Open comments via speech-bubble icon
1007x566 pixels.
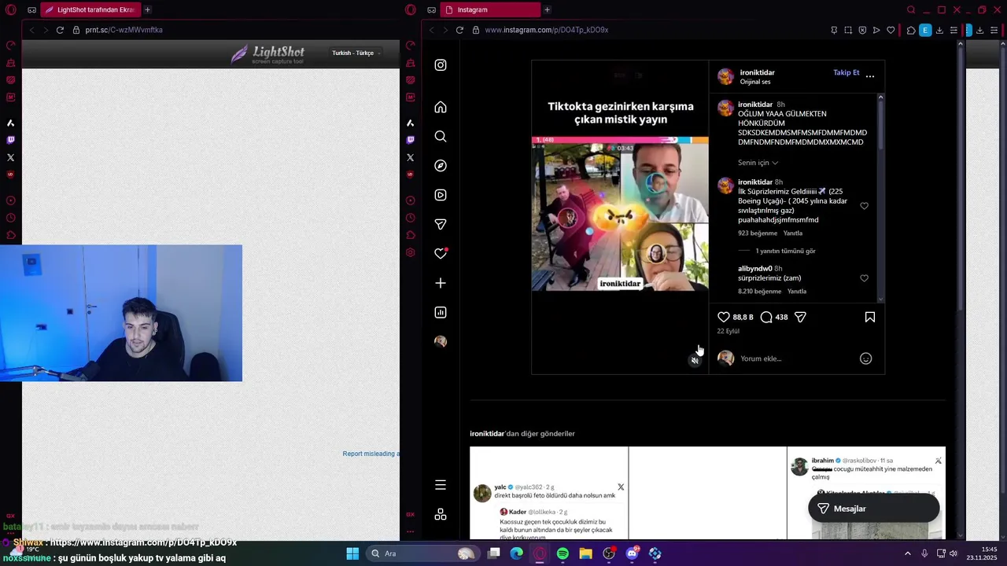pyautogui.click(x=766, y=317)
